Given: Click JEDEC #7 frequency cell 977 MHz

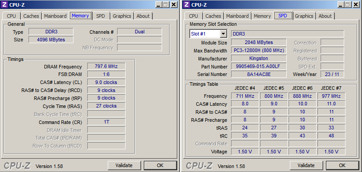Looking at the screenshot, I should click(x=331, y=96).
